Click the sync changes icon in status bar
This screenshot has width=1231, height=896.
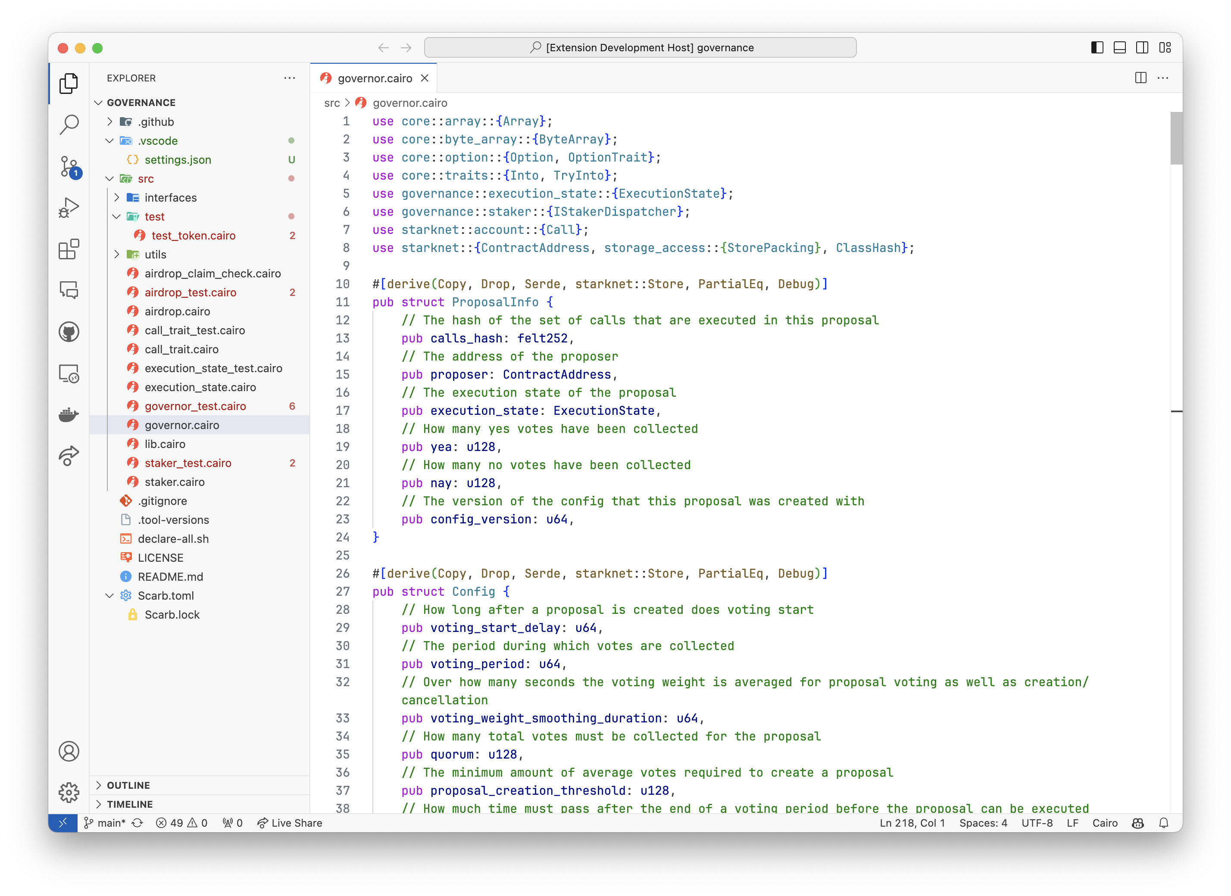pos(137,823)
